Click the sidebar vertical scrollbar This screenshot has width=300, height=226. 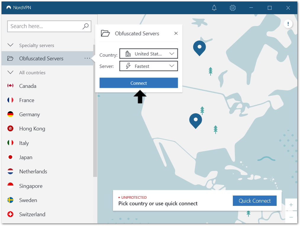coord(95,111)
